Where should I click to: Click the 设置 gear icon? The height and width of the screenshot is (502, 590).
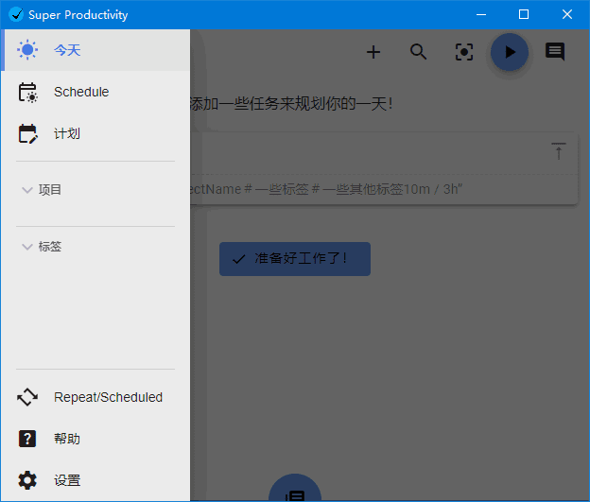[28, 480]
